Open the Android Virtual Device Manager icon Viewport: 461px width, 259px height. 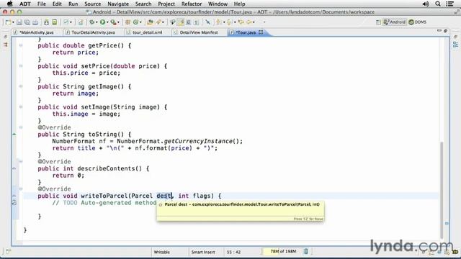55,22
